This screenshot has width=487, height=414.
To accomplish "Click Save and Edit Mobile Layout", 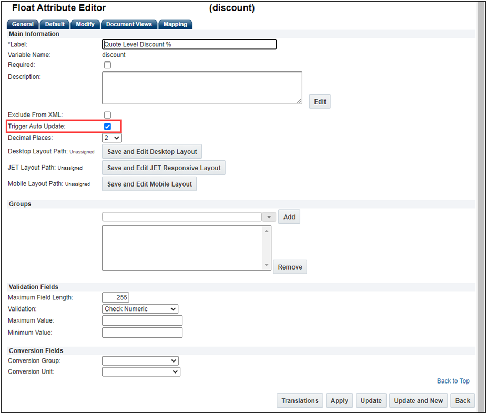I will 149,184.
